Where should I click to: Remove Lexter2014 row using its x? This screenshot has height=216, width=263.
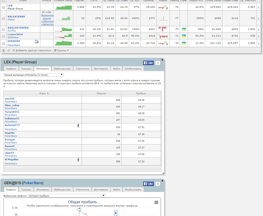(258, 36)
